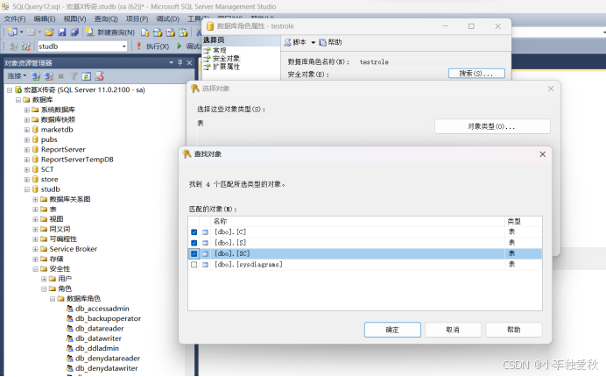Collapse the studb database node
The image size is (606, 377).
[x=26, y=189]
